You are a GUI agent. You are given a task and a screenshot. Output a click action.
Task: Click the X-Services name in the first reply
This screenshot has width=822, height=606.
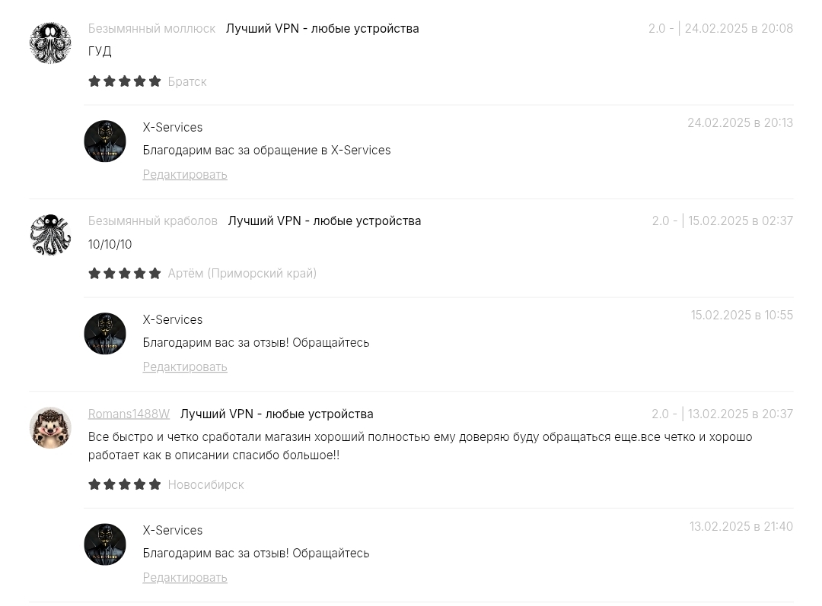(x=173, y=127)
